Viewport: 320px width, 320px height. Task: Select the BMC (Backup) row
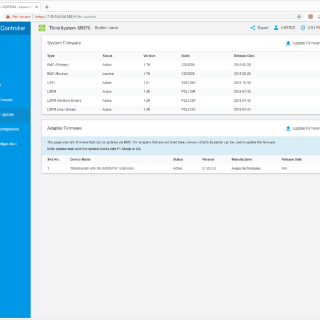(181, 74)
